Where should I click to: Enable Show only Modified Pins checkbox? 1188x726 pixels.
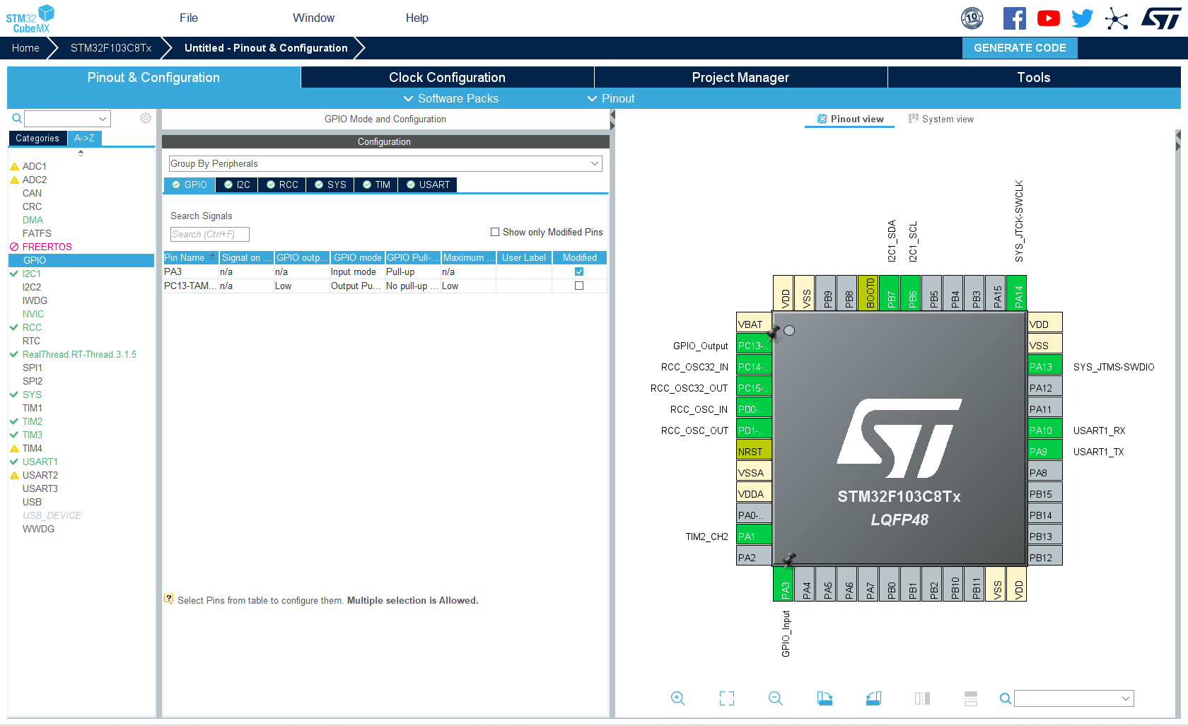click(x=495, y=232)
